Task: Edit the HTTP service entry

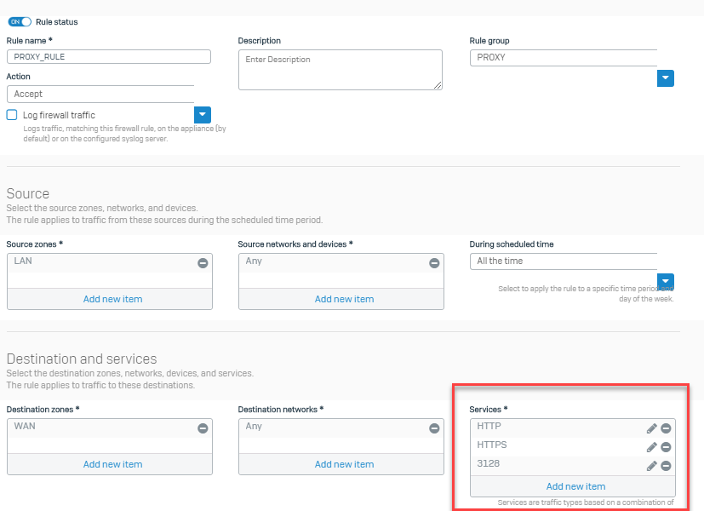Action: point(651,428)
